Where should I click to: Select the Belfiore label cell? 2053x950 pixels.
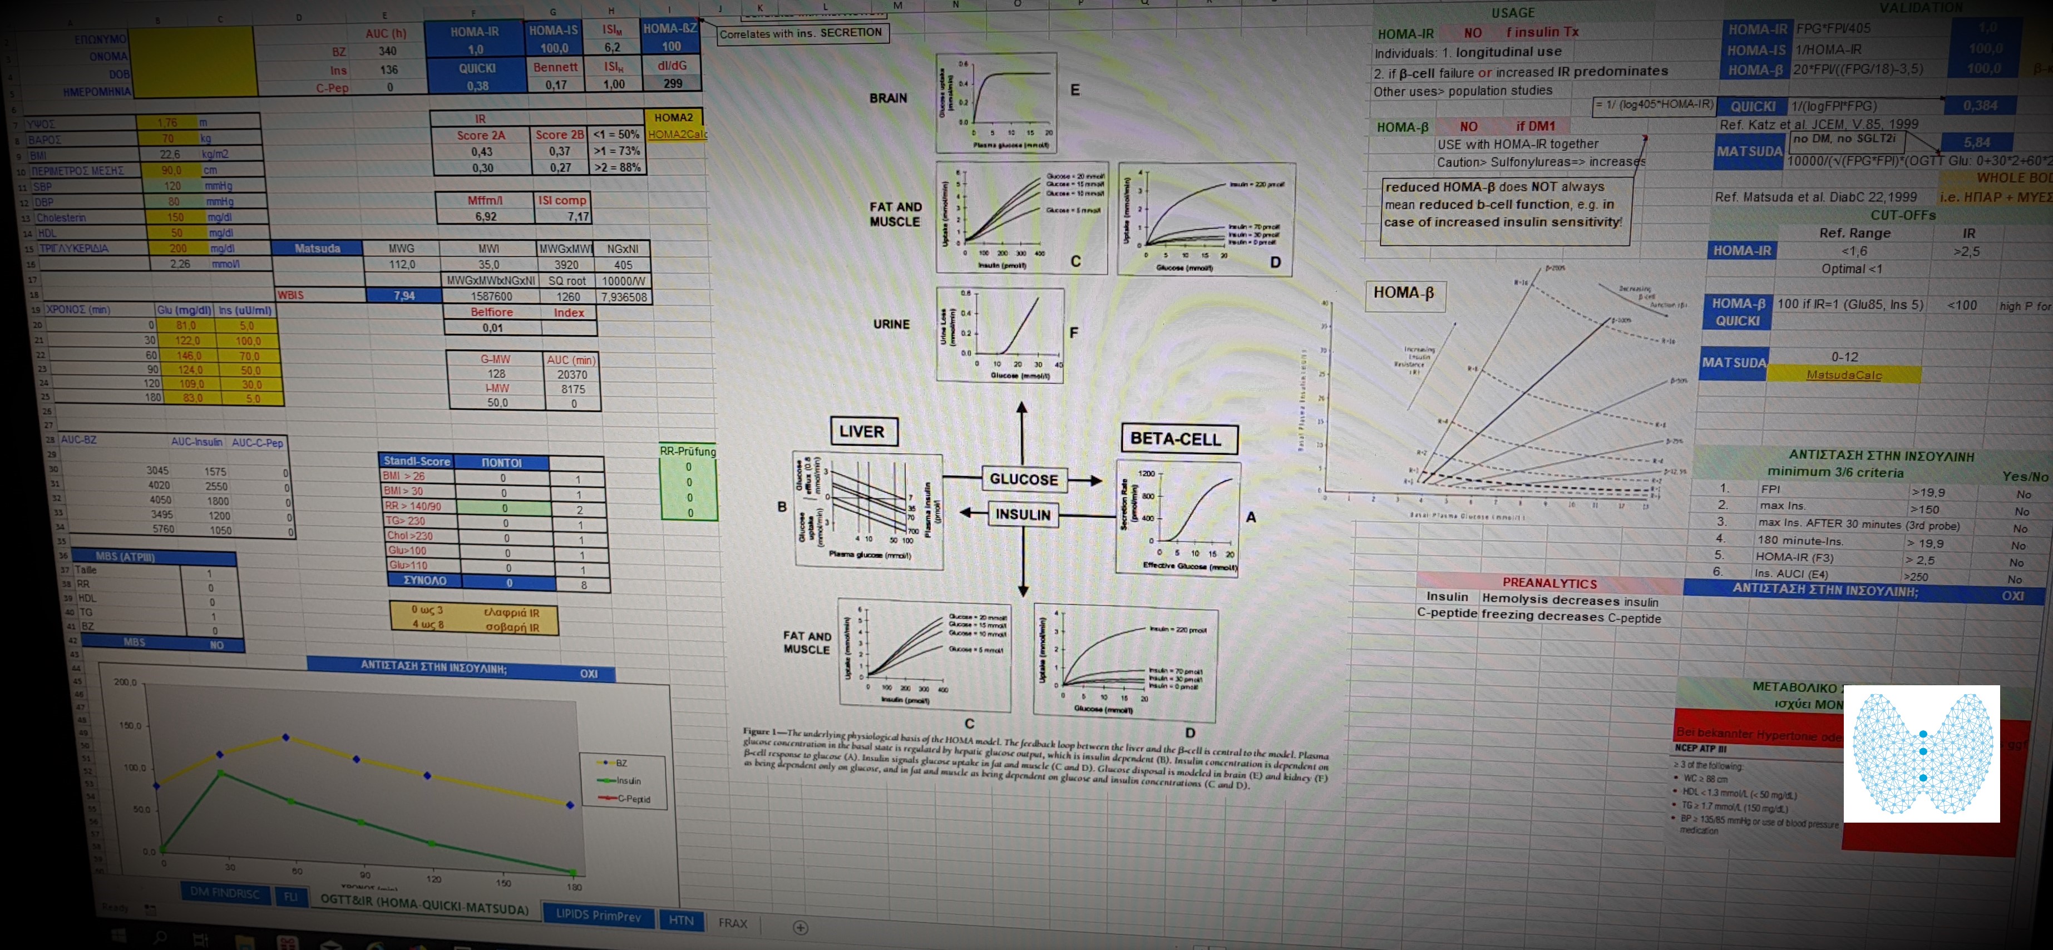pos(492,313)
